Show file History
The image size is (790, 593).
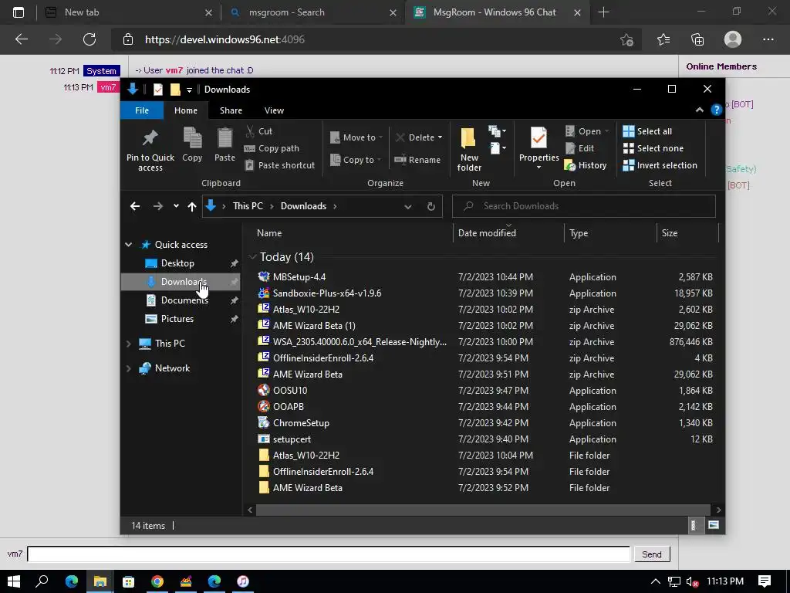pyautogui.click(x=586, y=165)
